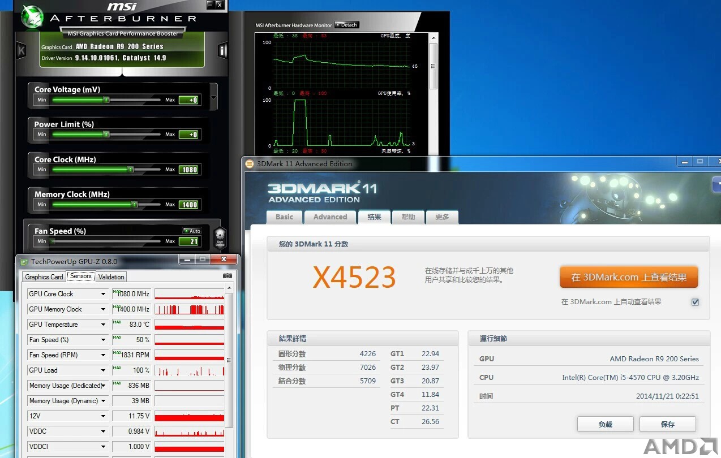Click 在 3DMark.com 上查看结果 orange button
This screenshot has height=458, width=721.
[x=629, y=277]
